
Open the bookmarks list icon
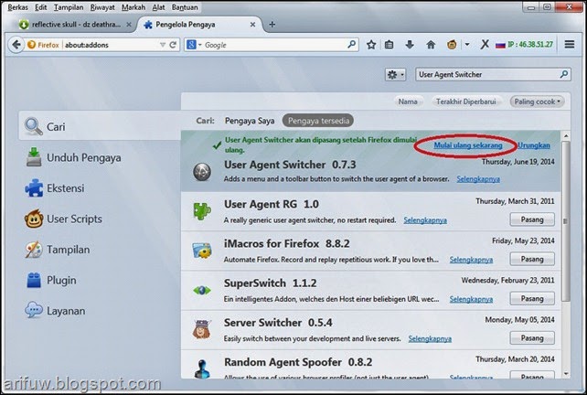pos(390,45)
